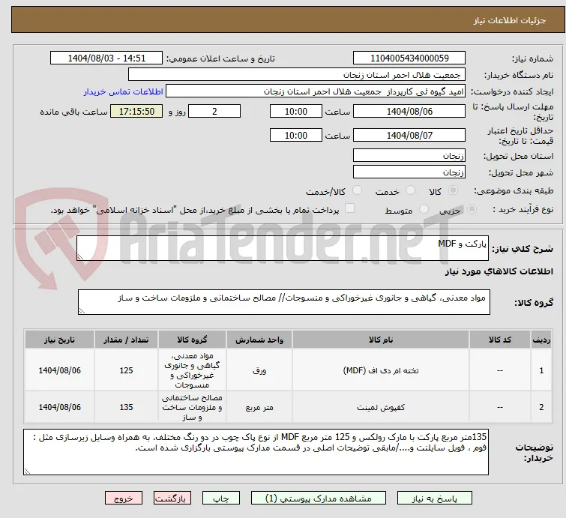Select the 'جزیی' purchase type radio
Image resolution: width=566 pixels, height=518 pixels.
click(x=472, y=209)
